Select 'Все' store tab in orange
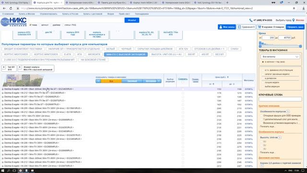 111,81
